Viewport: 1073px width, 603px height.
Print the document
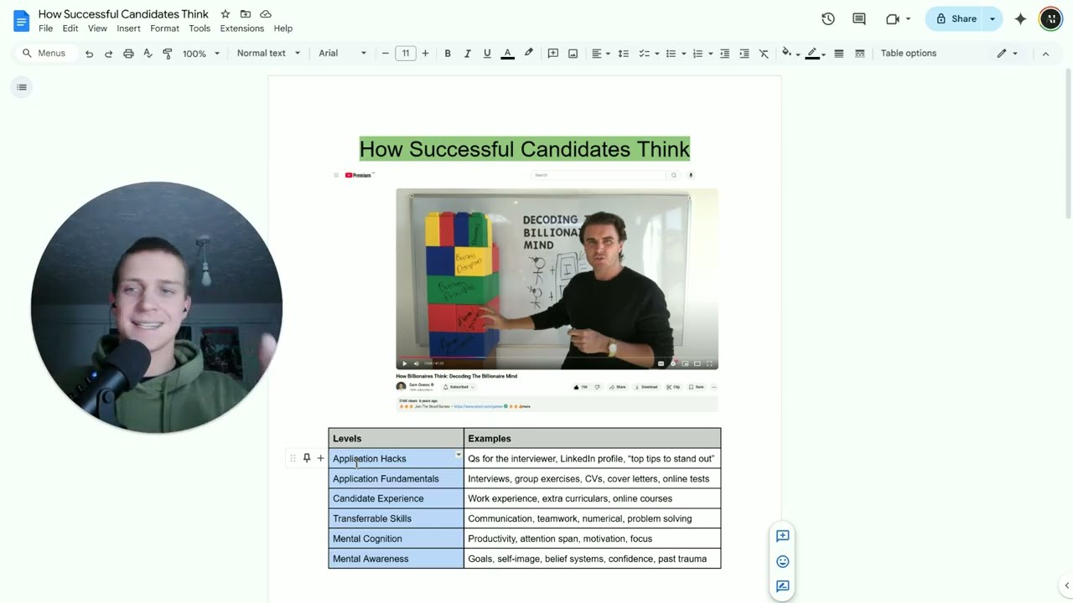point(128,54)
